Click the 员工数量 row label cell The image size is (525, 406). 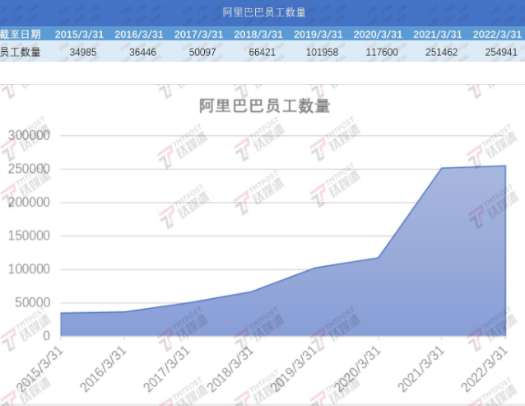coord(21,52)
